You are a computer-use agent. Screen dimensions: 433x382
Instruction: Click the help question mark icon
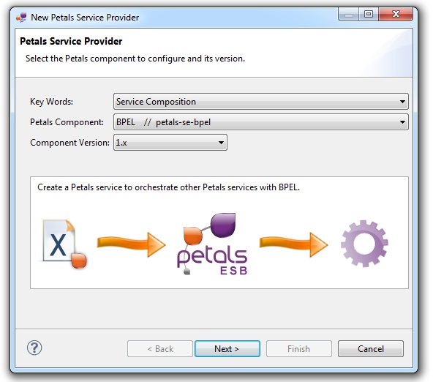[x=34, y=348]
